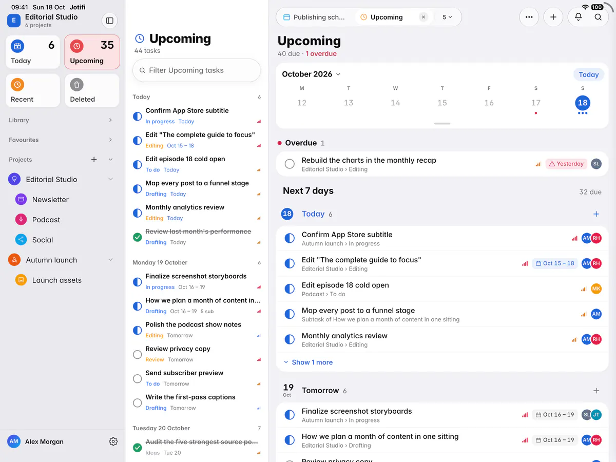Image resolution: width=616 pixels, height=462 pixels.
Task: Click the Alex Morgan profile avatar
Action: point(14,441)
